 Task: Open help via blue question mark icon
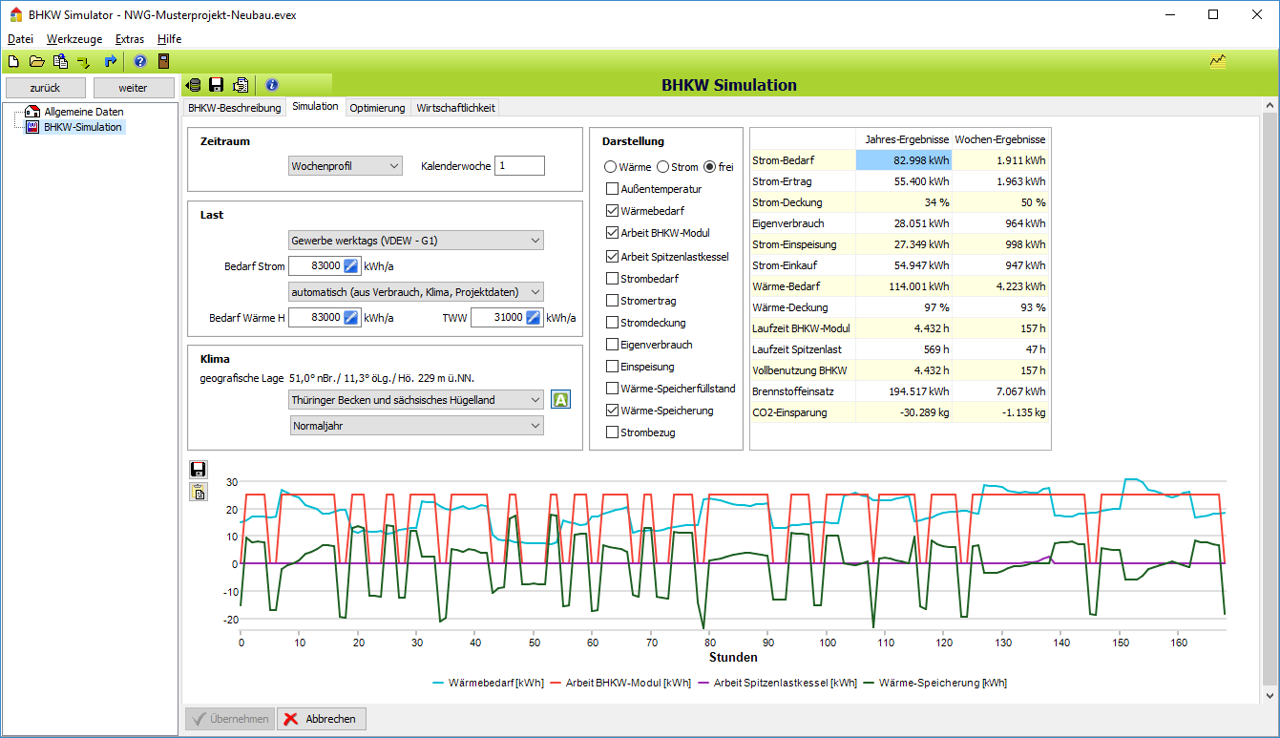coord(140,61)
